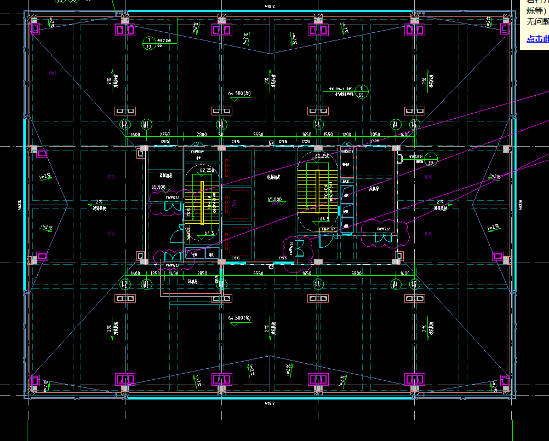Pick the 2850 dimension value
The height and width of the screenshot is (441, 549).
[202, 273]
